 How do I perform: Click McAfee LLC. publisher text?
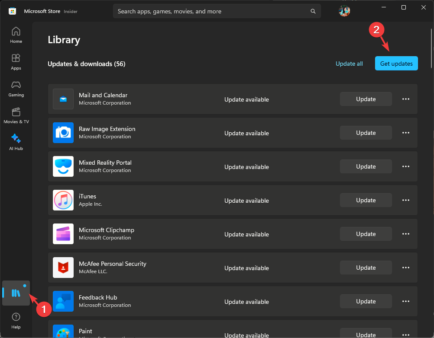[93, 271]
